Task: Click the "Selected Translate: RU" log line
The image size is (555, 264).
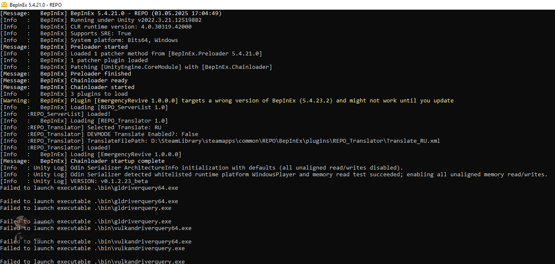Action: pos(124,128)
